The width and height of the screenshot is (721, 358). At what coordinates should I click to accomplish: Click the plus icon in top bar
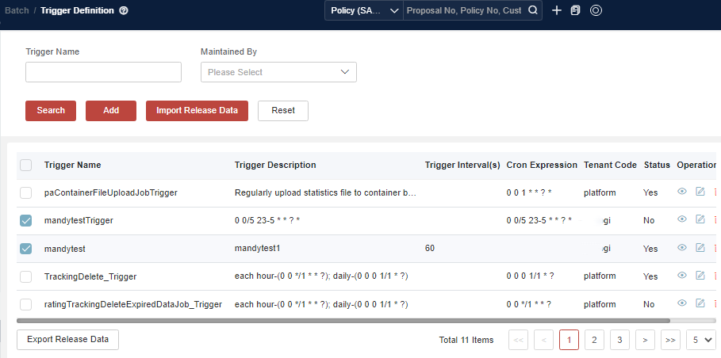(x=556, y=10)
